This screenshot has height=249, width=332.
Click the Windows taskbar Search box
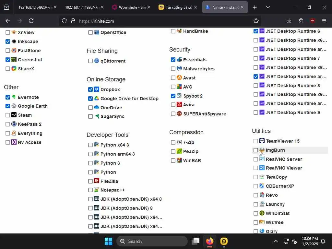coord(152,241)
